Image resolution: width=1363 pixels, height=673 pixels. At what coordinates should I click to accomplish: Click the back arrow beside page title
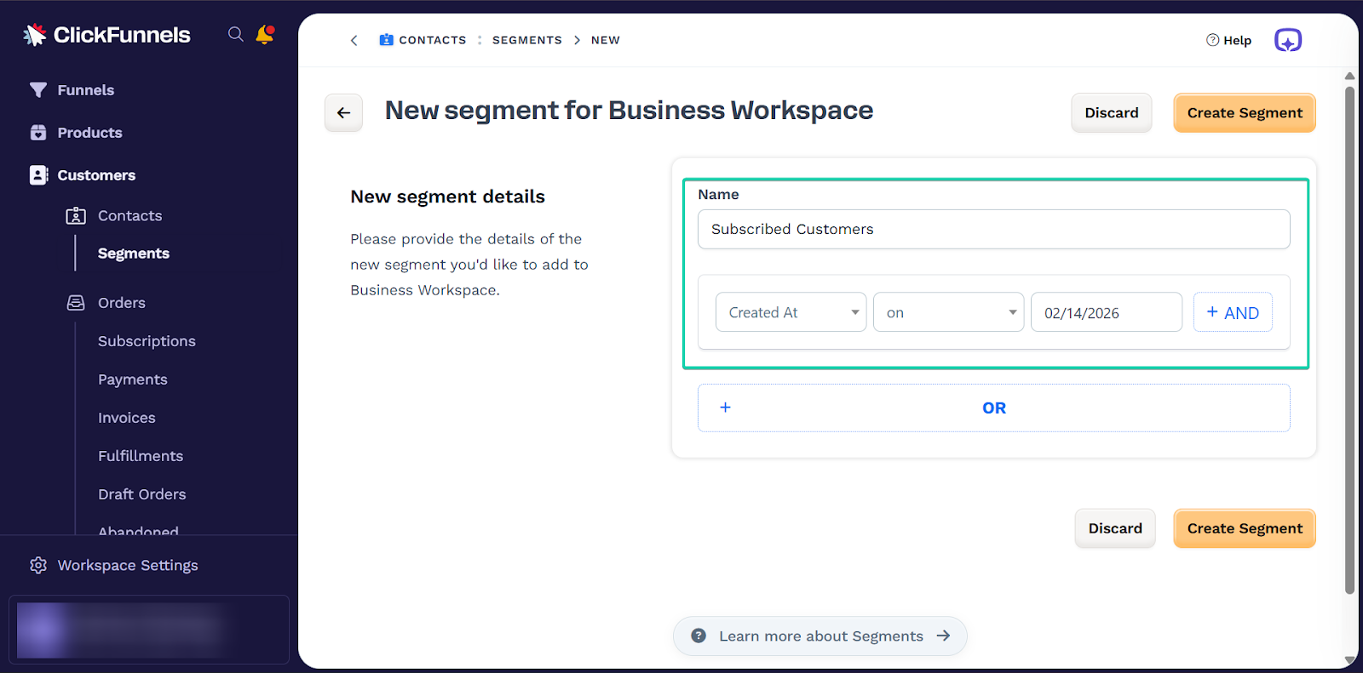[343, 112]
